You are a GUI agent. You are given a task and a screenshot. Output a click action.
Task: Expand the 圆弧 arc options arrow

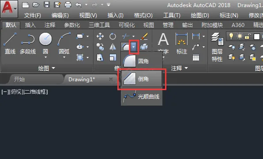click(x=64, y=57)
